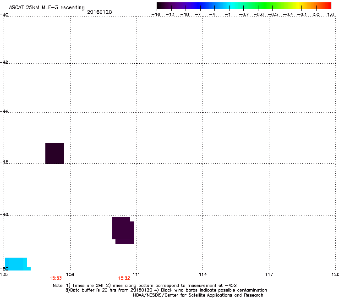Screen dimensions: 339x298
Task: Click the -10 color scale label
Action: (185, 15)
